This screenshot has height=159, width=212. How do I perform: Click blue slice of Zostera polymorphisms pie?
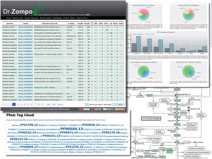tap(192, 74)
